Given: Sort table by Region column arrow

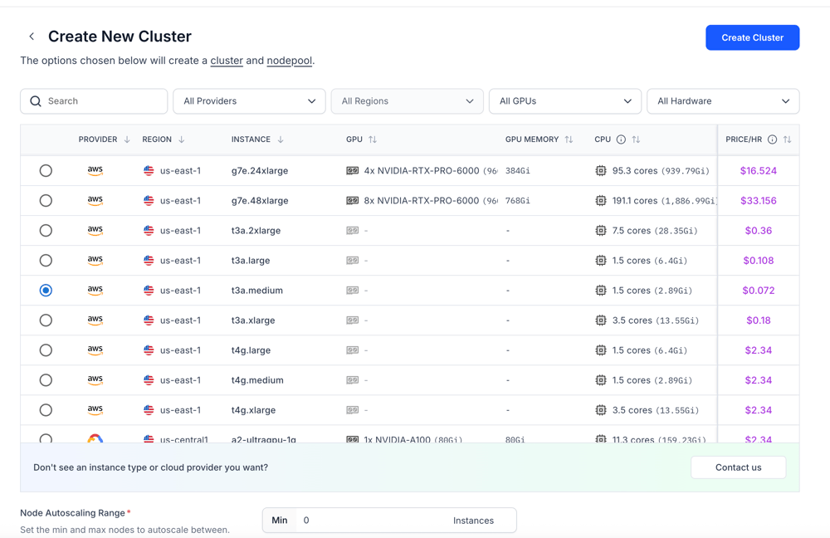Looking at the screenshot, I should tap(182, 139).
